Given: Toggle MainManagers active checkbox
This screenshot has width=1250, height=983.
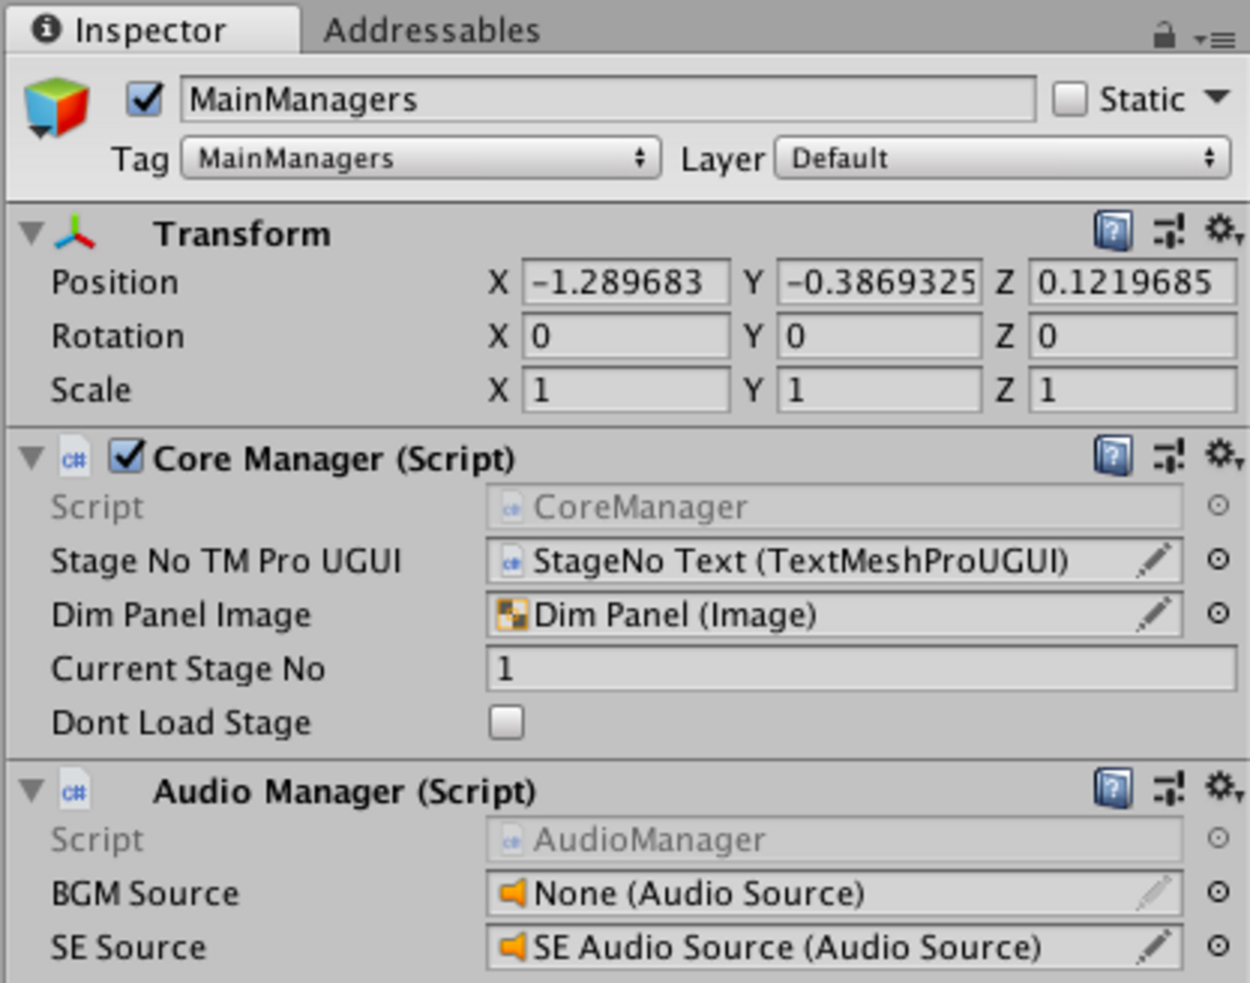Looking at the screenshot, I should point(144,99).
